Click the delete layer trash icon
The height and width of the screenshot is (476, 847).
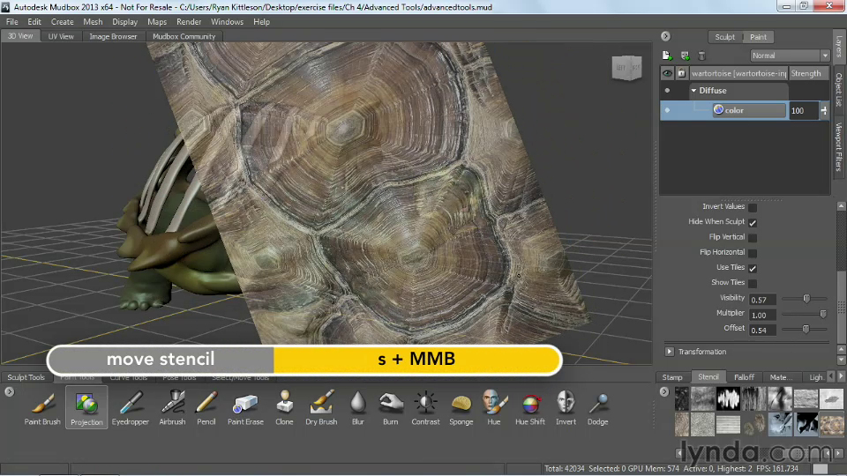coord(701,56)
